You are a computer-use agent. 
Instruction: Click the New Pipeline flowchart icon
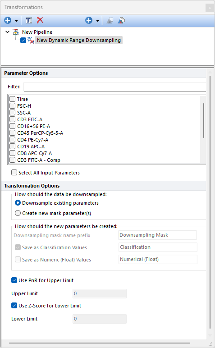pos(16,32)
